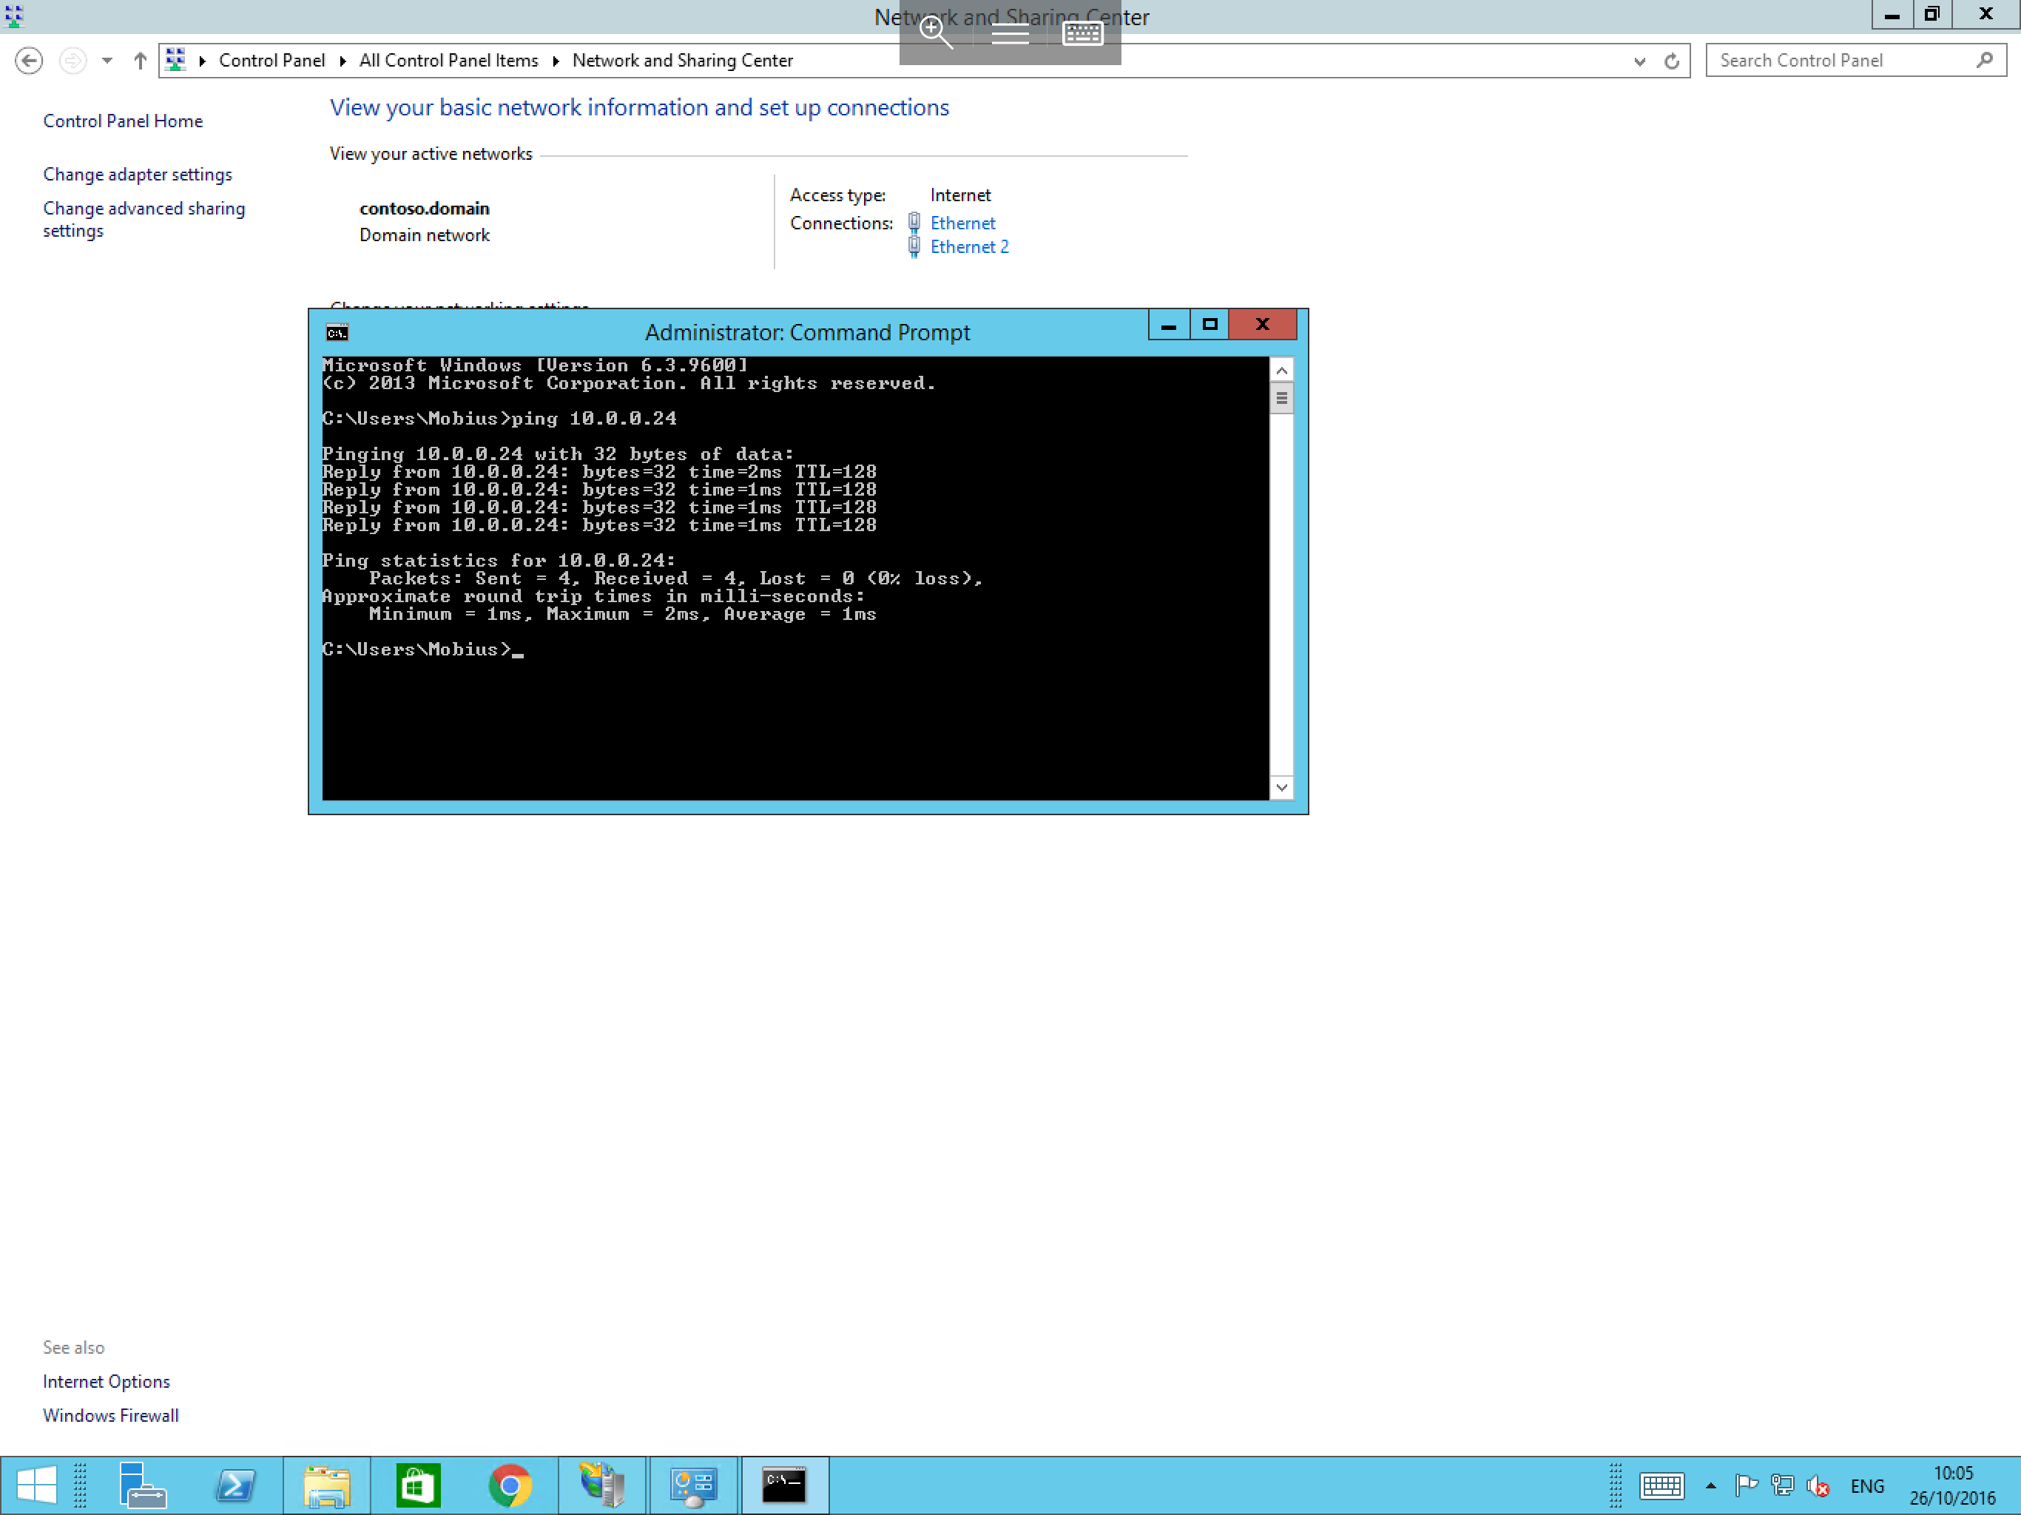Open the volume icon showing audio disabled

(x=1819, y=1485)
